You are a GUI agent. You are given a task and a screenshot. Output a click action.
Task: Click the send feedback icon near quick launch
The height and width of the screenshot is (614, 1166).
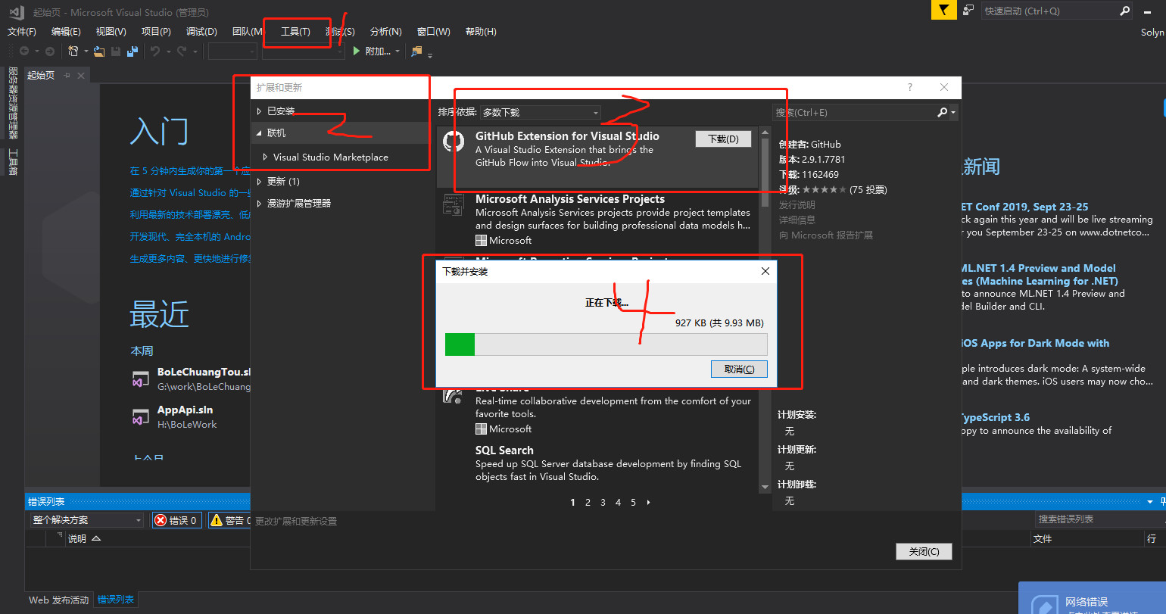click(968, 11)
